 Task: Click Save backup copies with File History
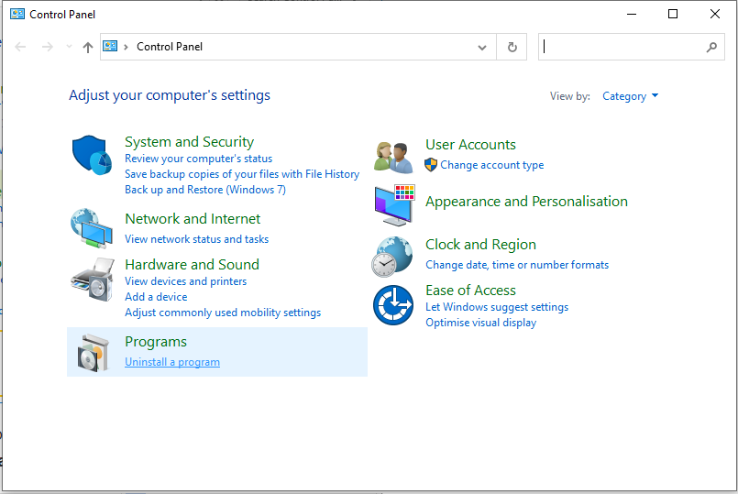(242, 174)
